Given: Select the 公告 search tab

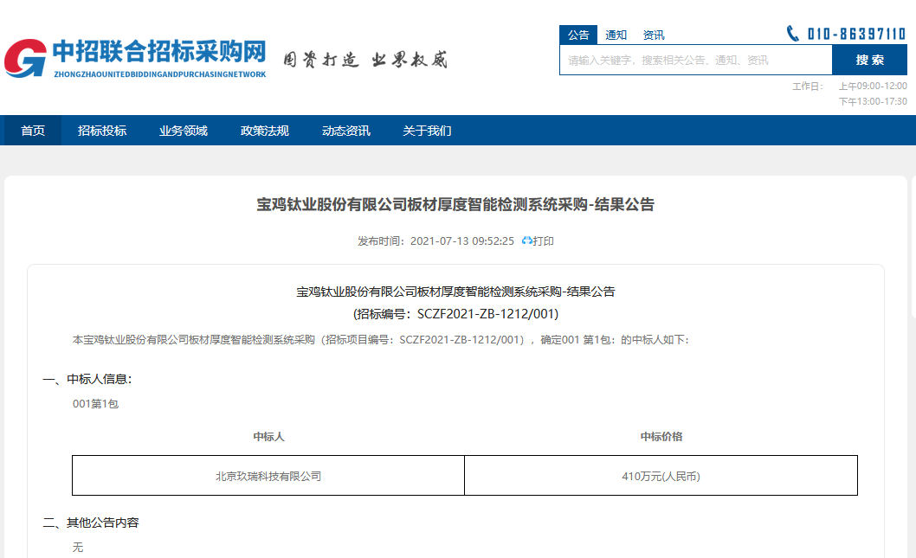Looking at the screenshot, I should coord(578,35).
